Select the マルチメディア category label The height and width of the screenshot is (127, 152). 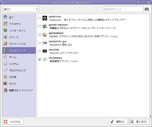(x=17, y=50)
